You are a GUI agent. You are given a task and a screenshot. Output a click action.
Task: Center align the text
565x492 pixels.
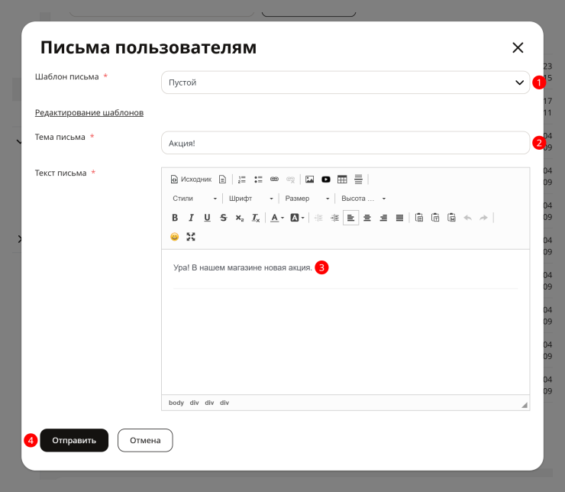coord(367,218)
